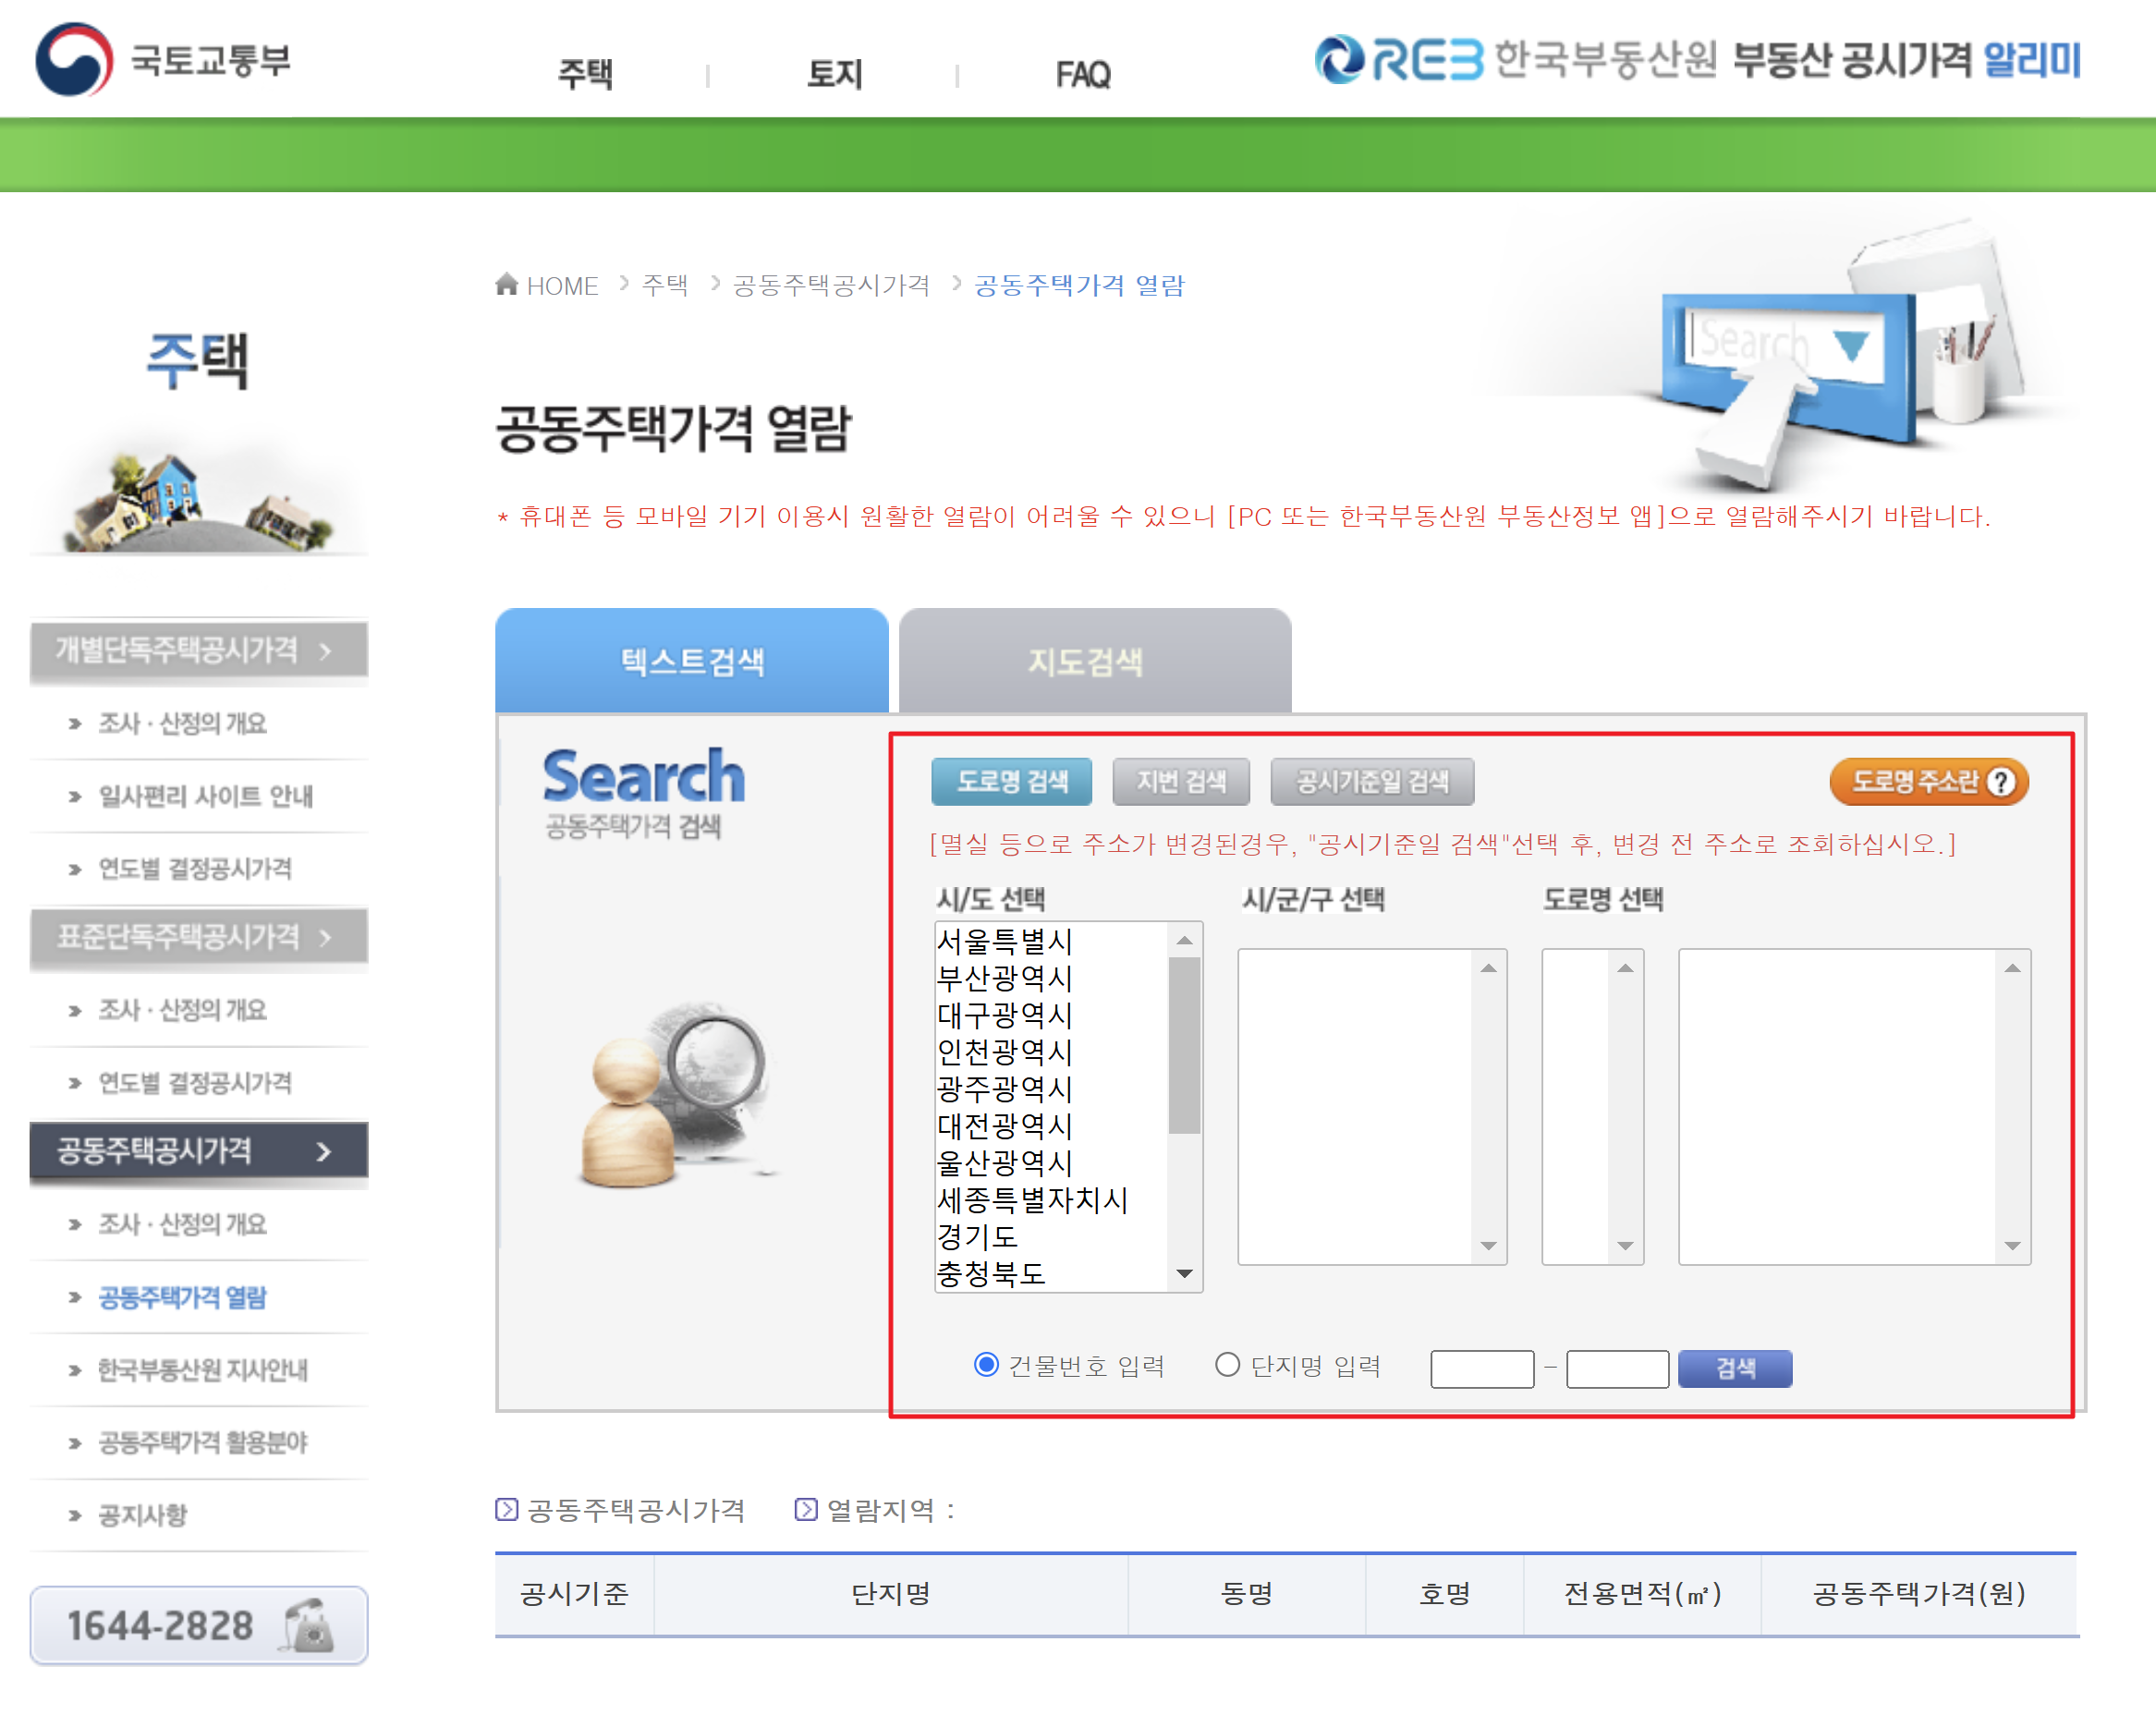Screen dimensions: 2156x1715
Task: Collapse the 공동주택공시가격 sidebar section
Action: click(198, 1151)
